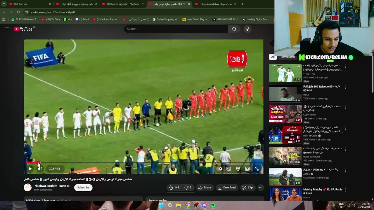374x210 pixels.
Task: Open options menu for beIN SPORTS video
Action: [x=346, y=128]
